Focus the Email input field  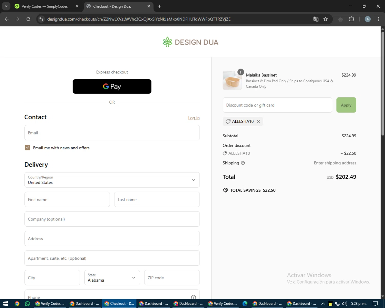(x=112, y=133)
